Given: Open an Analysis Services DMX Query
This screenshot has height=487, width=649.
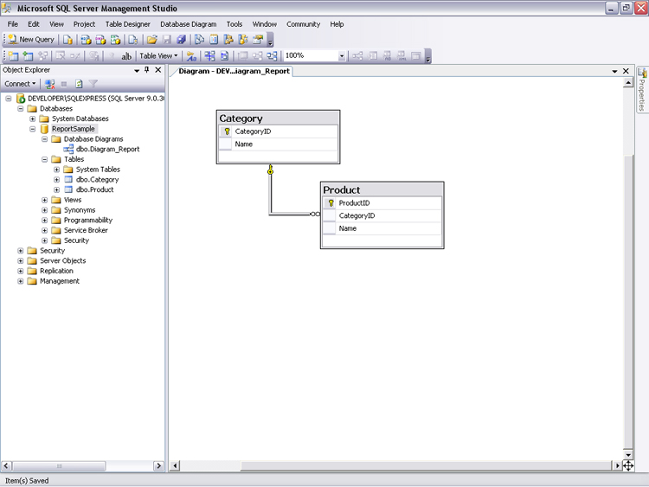Looking at the screenshot, I should click(100, 39).
